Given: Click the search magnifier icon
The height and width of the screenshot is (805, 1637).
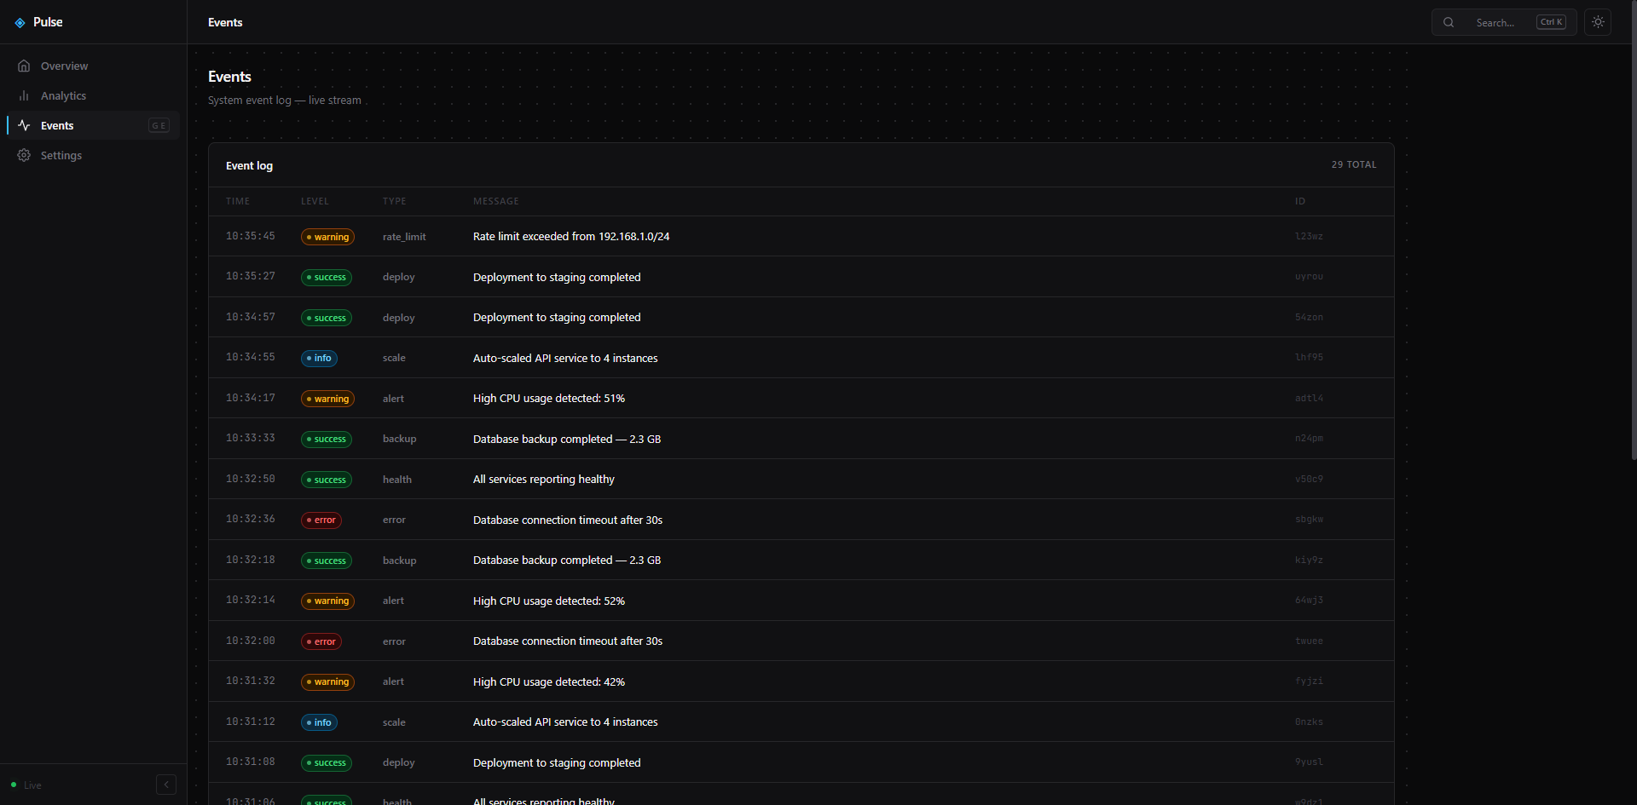Looking at the screenshot, I should pos(1449,22).
